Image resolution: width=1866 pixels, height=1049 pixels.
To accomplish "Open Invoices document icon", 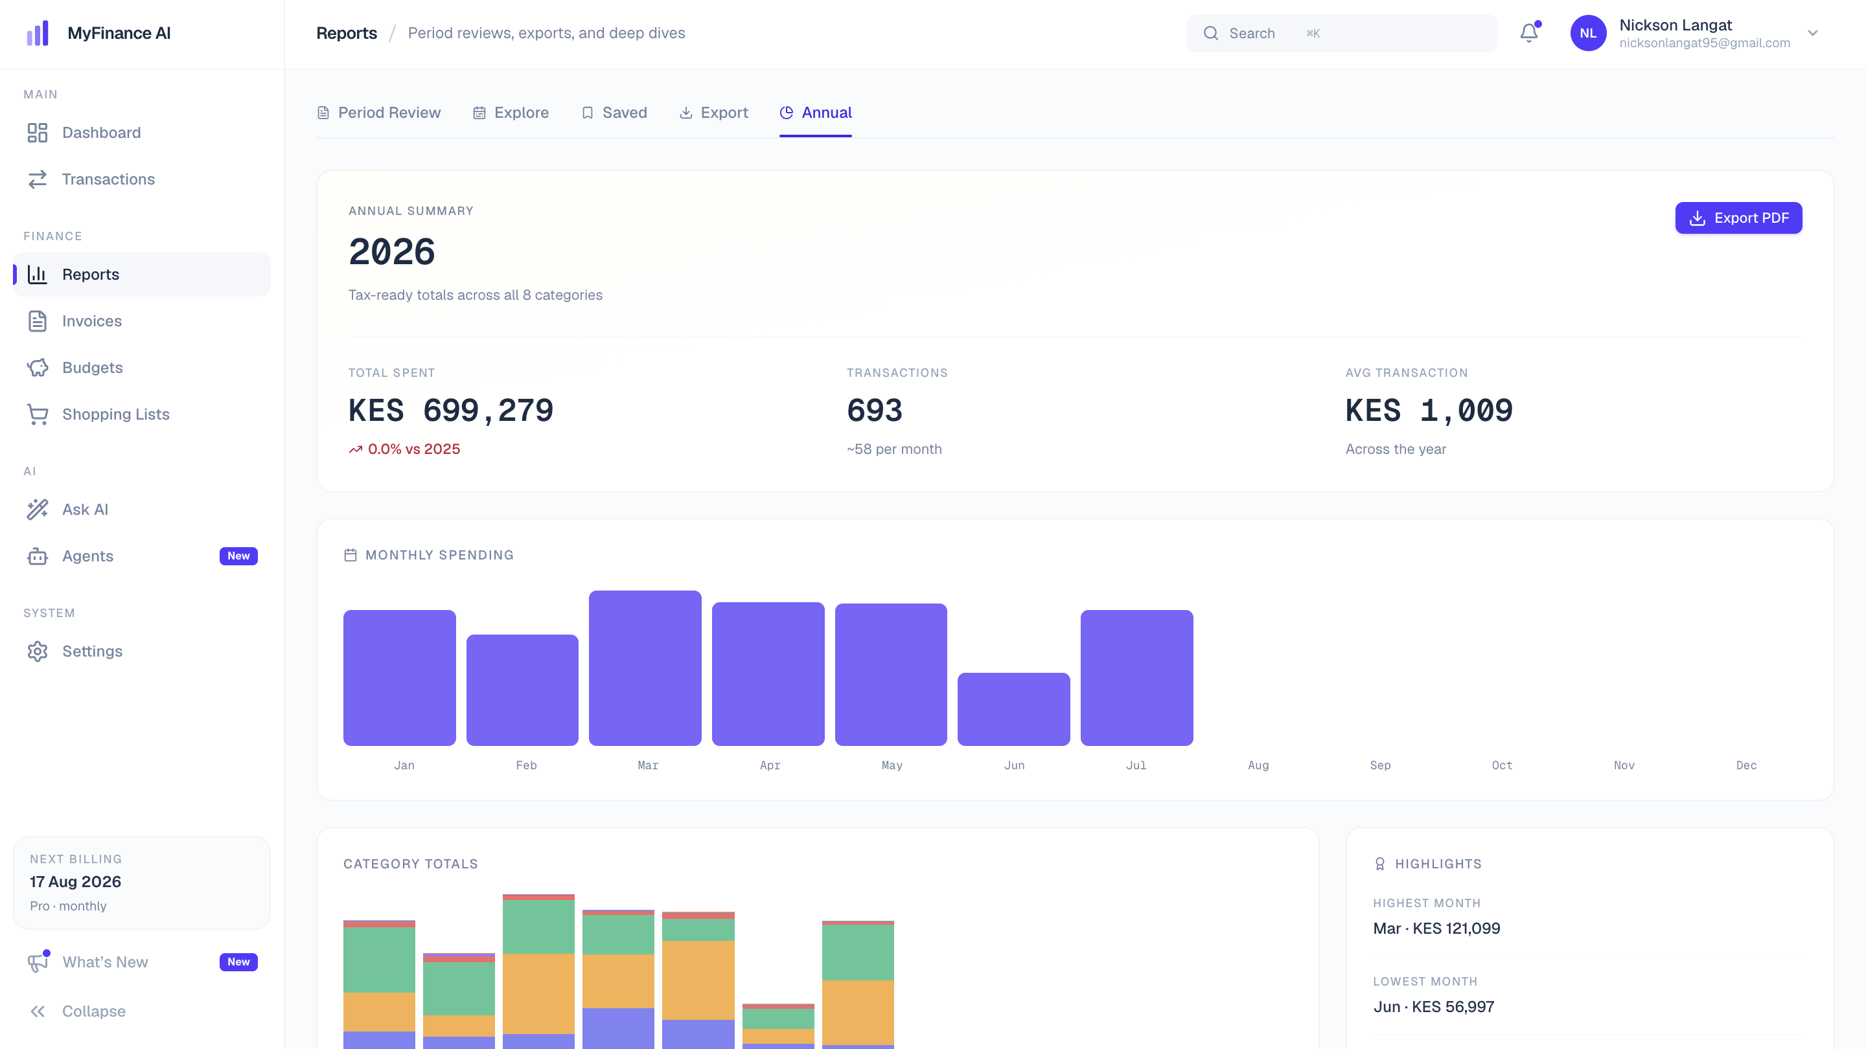I will click(x=38, y=321).
